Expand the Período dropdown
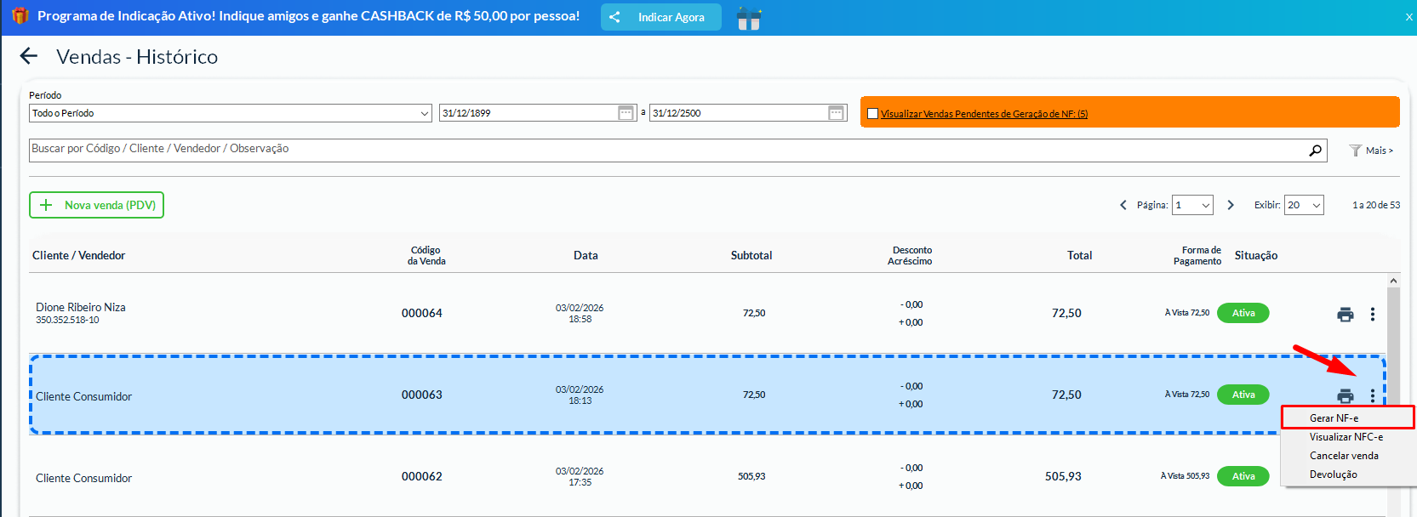 (x=231, y=113)
